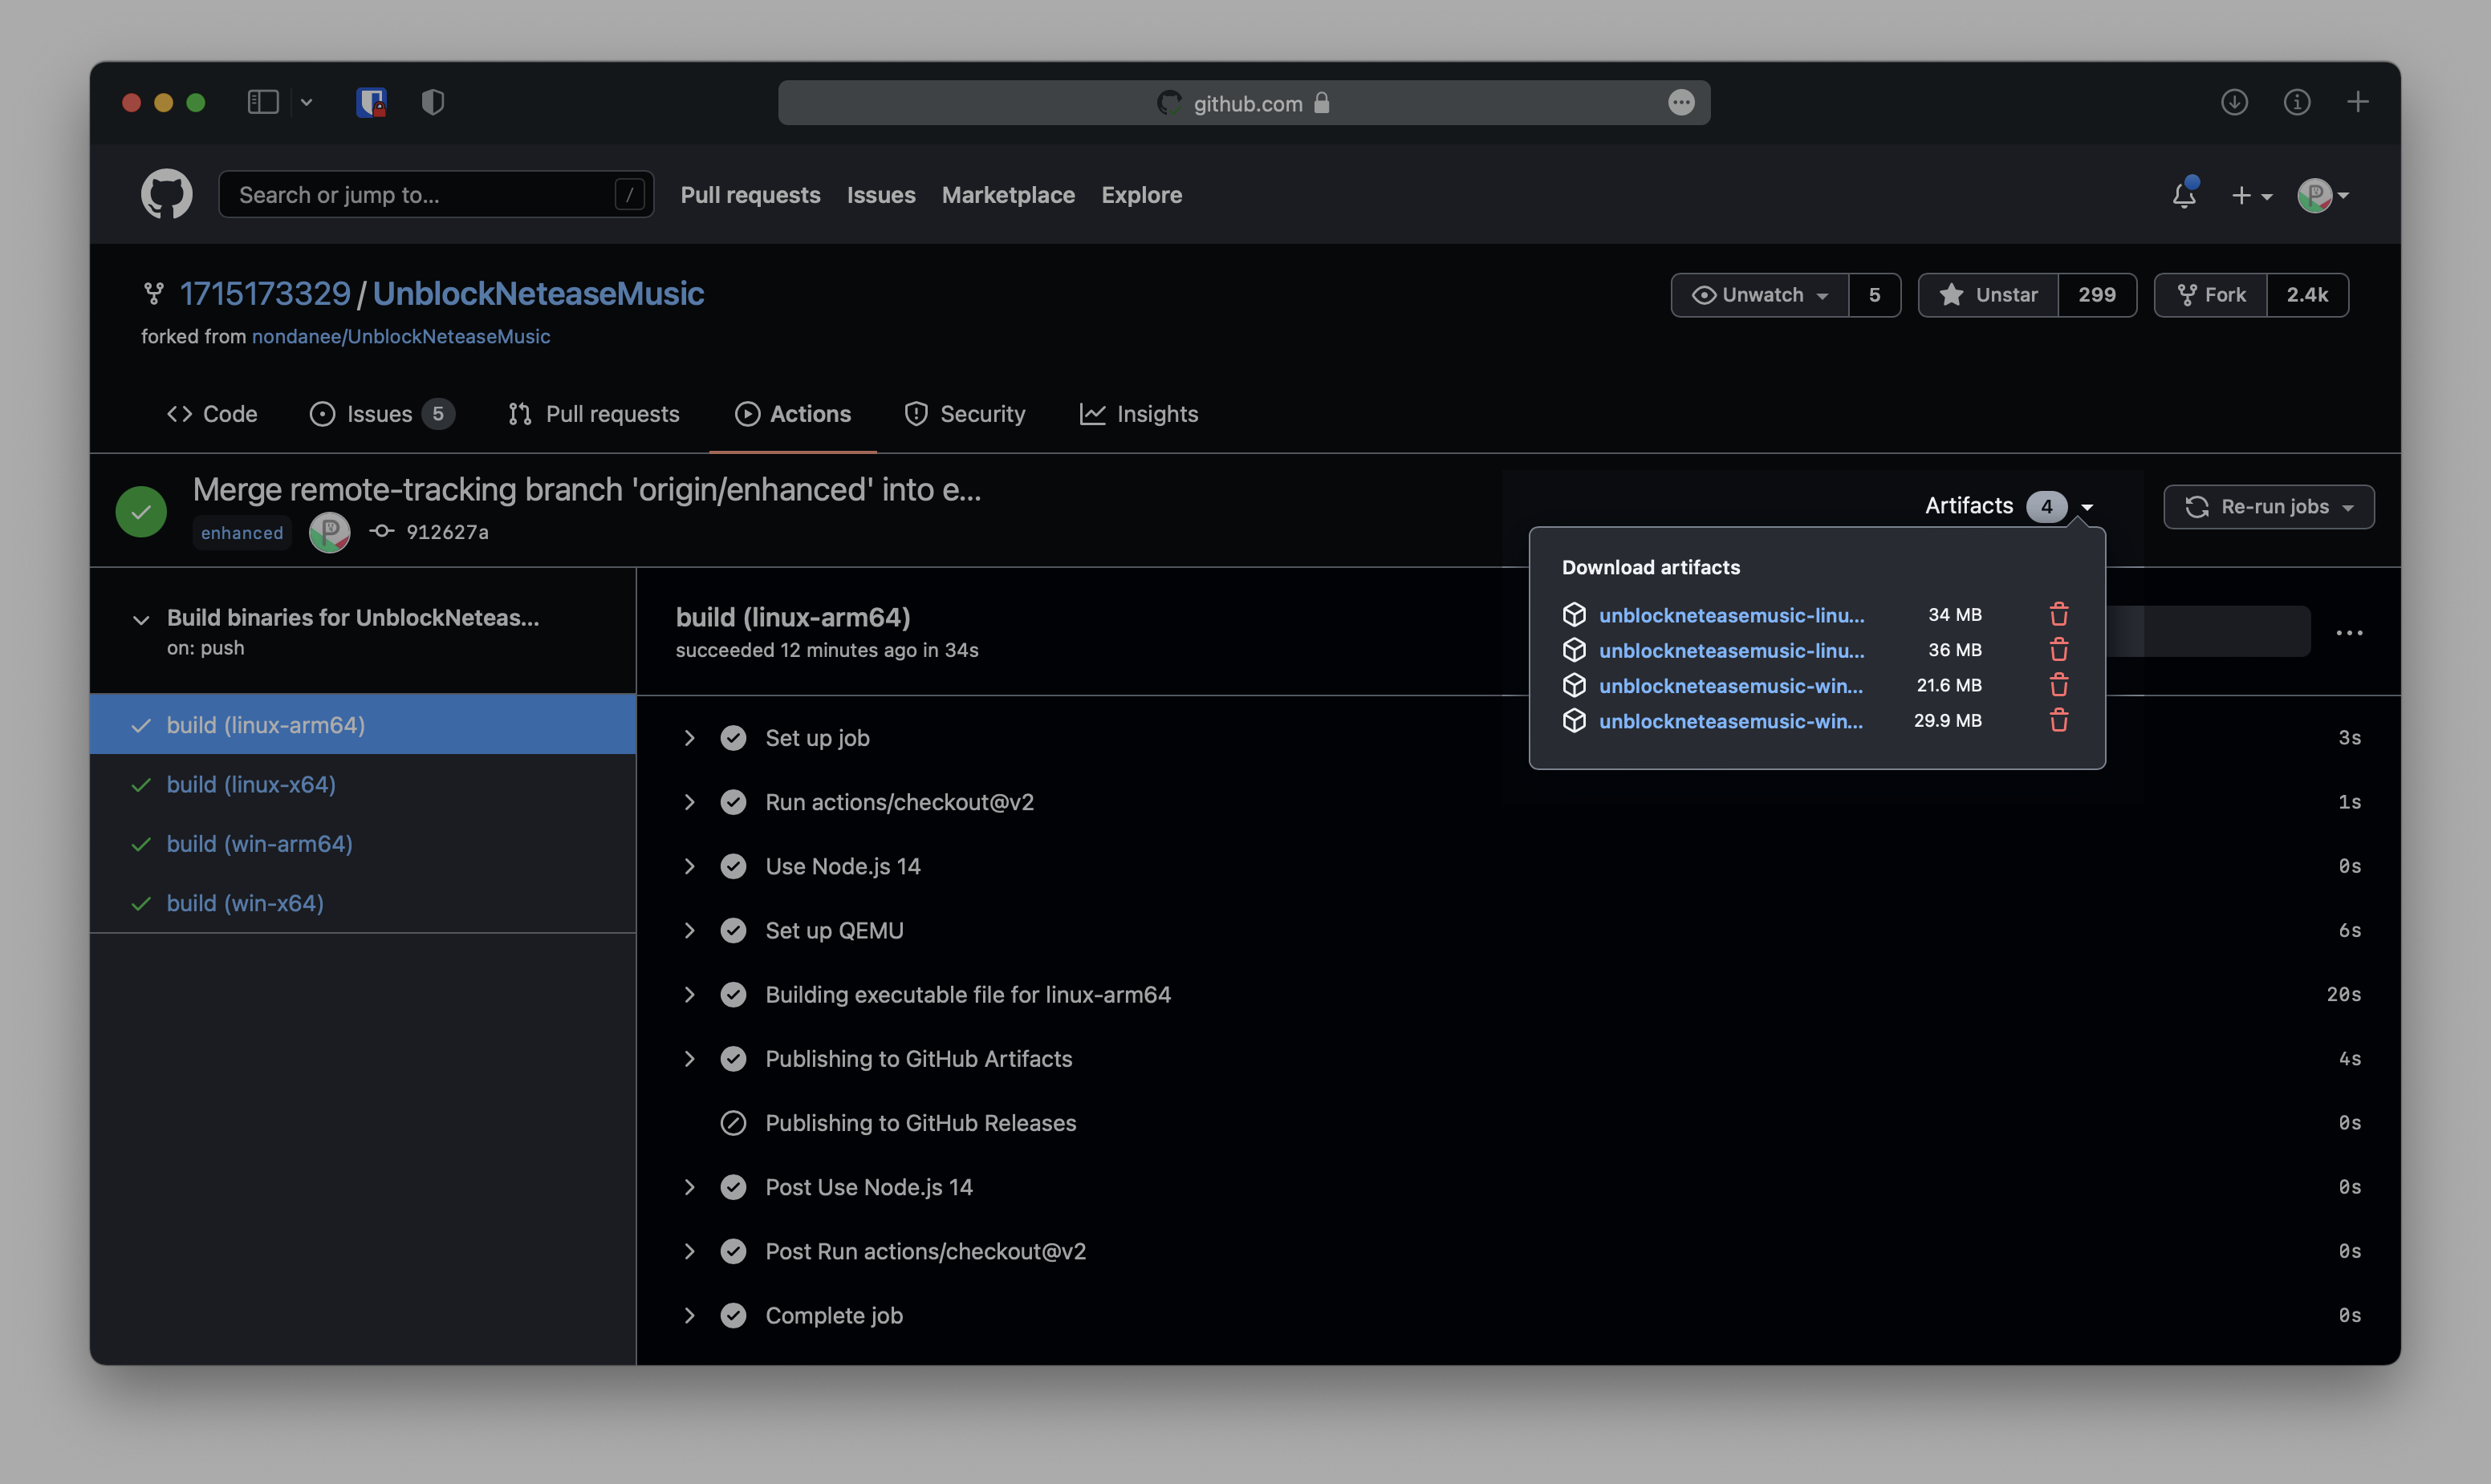This screenshot has height=1484, width=2491.
Task: Expand Building executable file for linux-arm64
Action: [689, 995]
